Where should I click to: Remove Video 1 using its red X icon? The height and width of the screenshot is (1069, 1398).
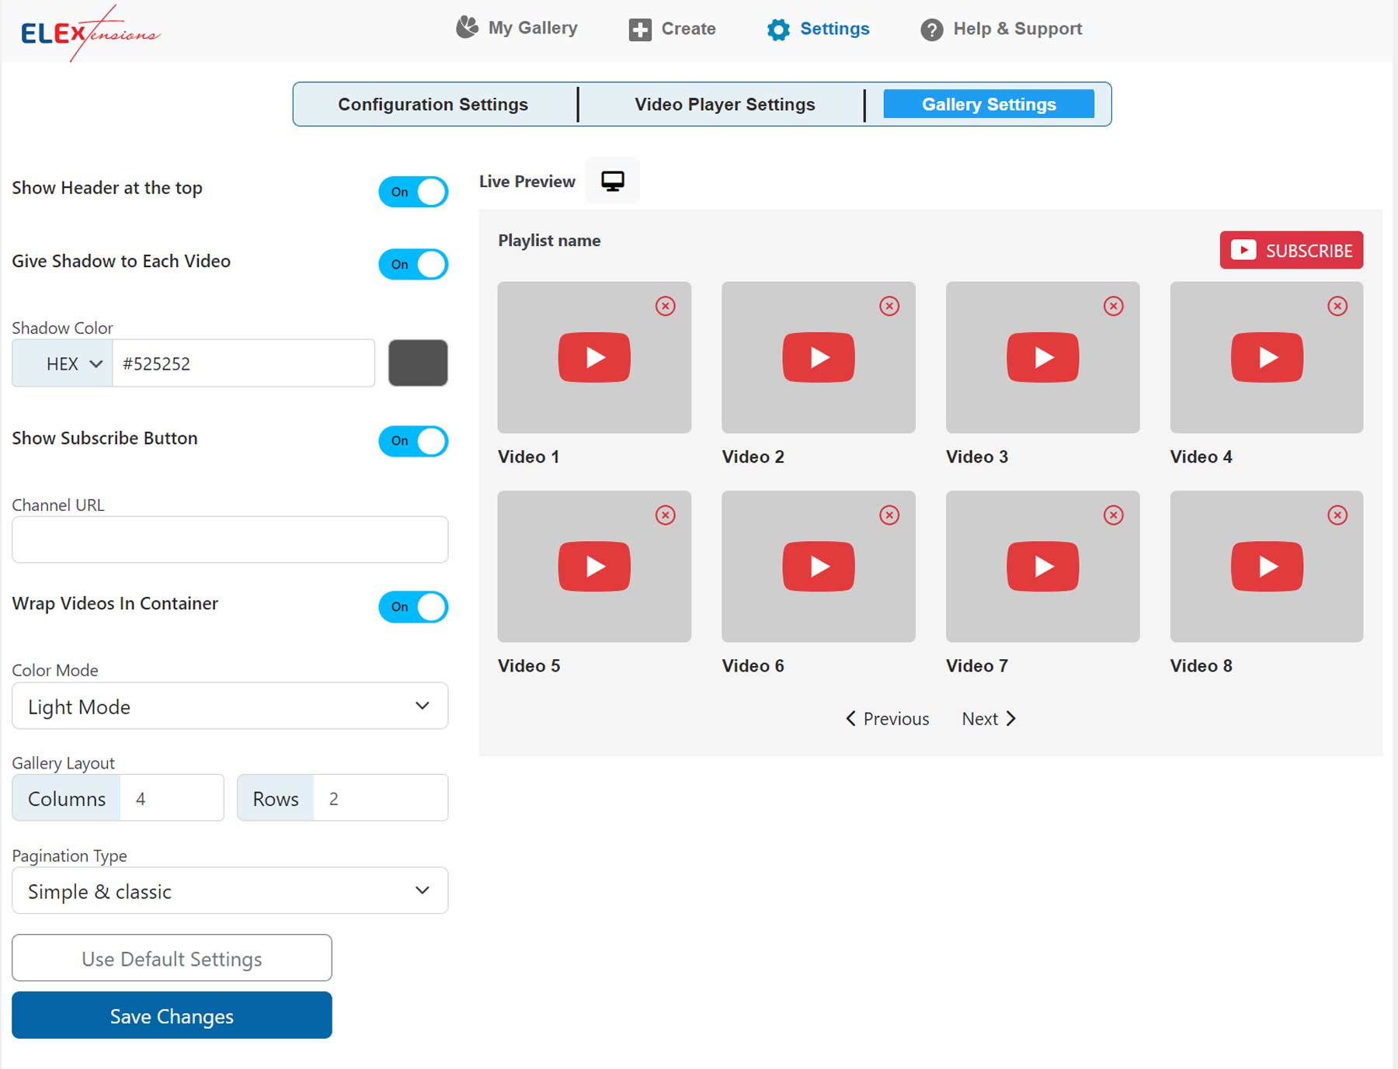[x=665, y=306]
